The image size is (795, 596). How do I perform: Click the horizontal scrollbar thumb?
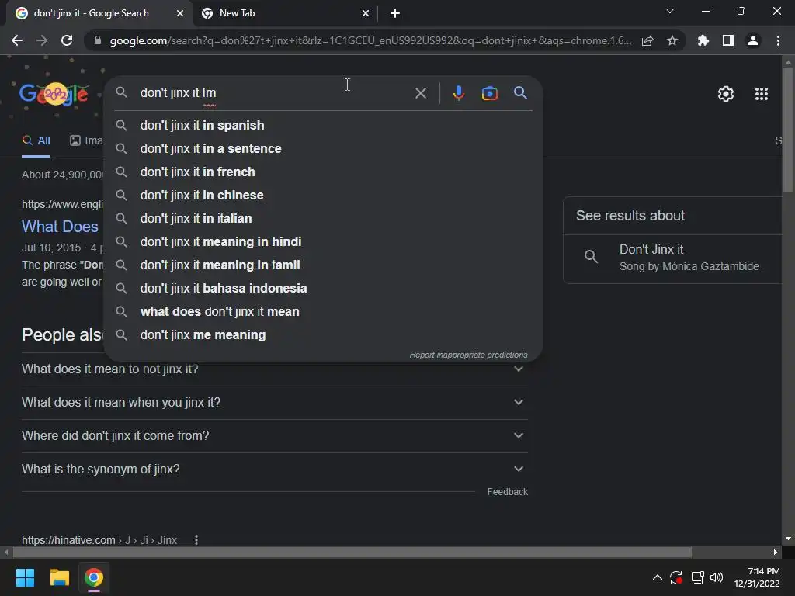pyautogui.click(x=352, y=552)
